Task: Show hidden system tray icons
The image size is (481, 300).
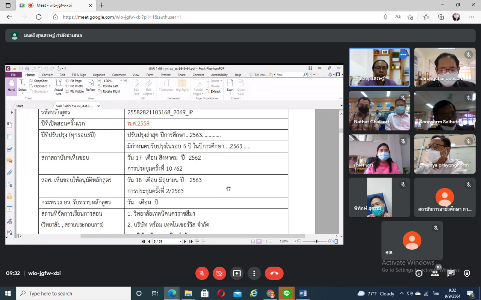Action: [x=402, y=293]
